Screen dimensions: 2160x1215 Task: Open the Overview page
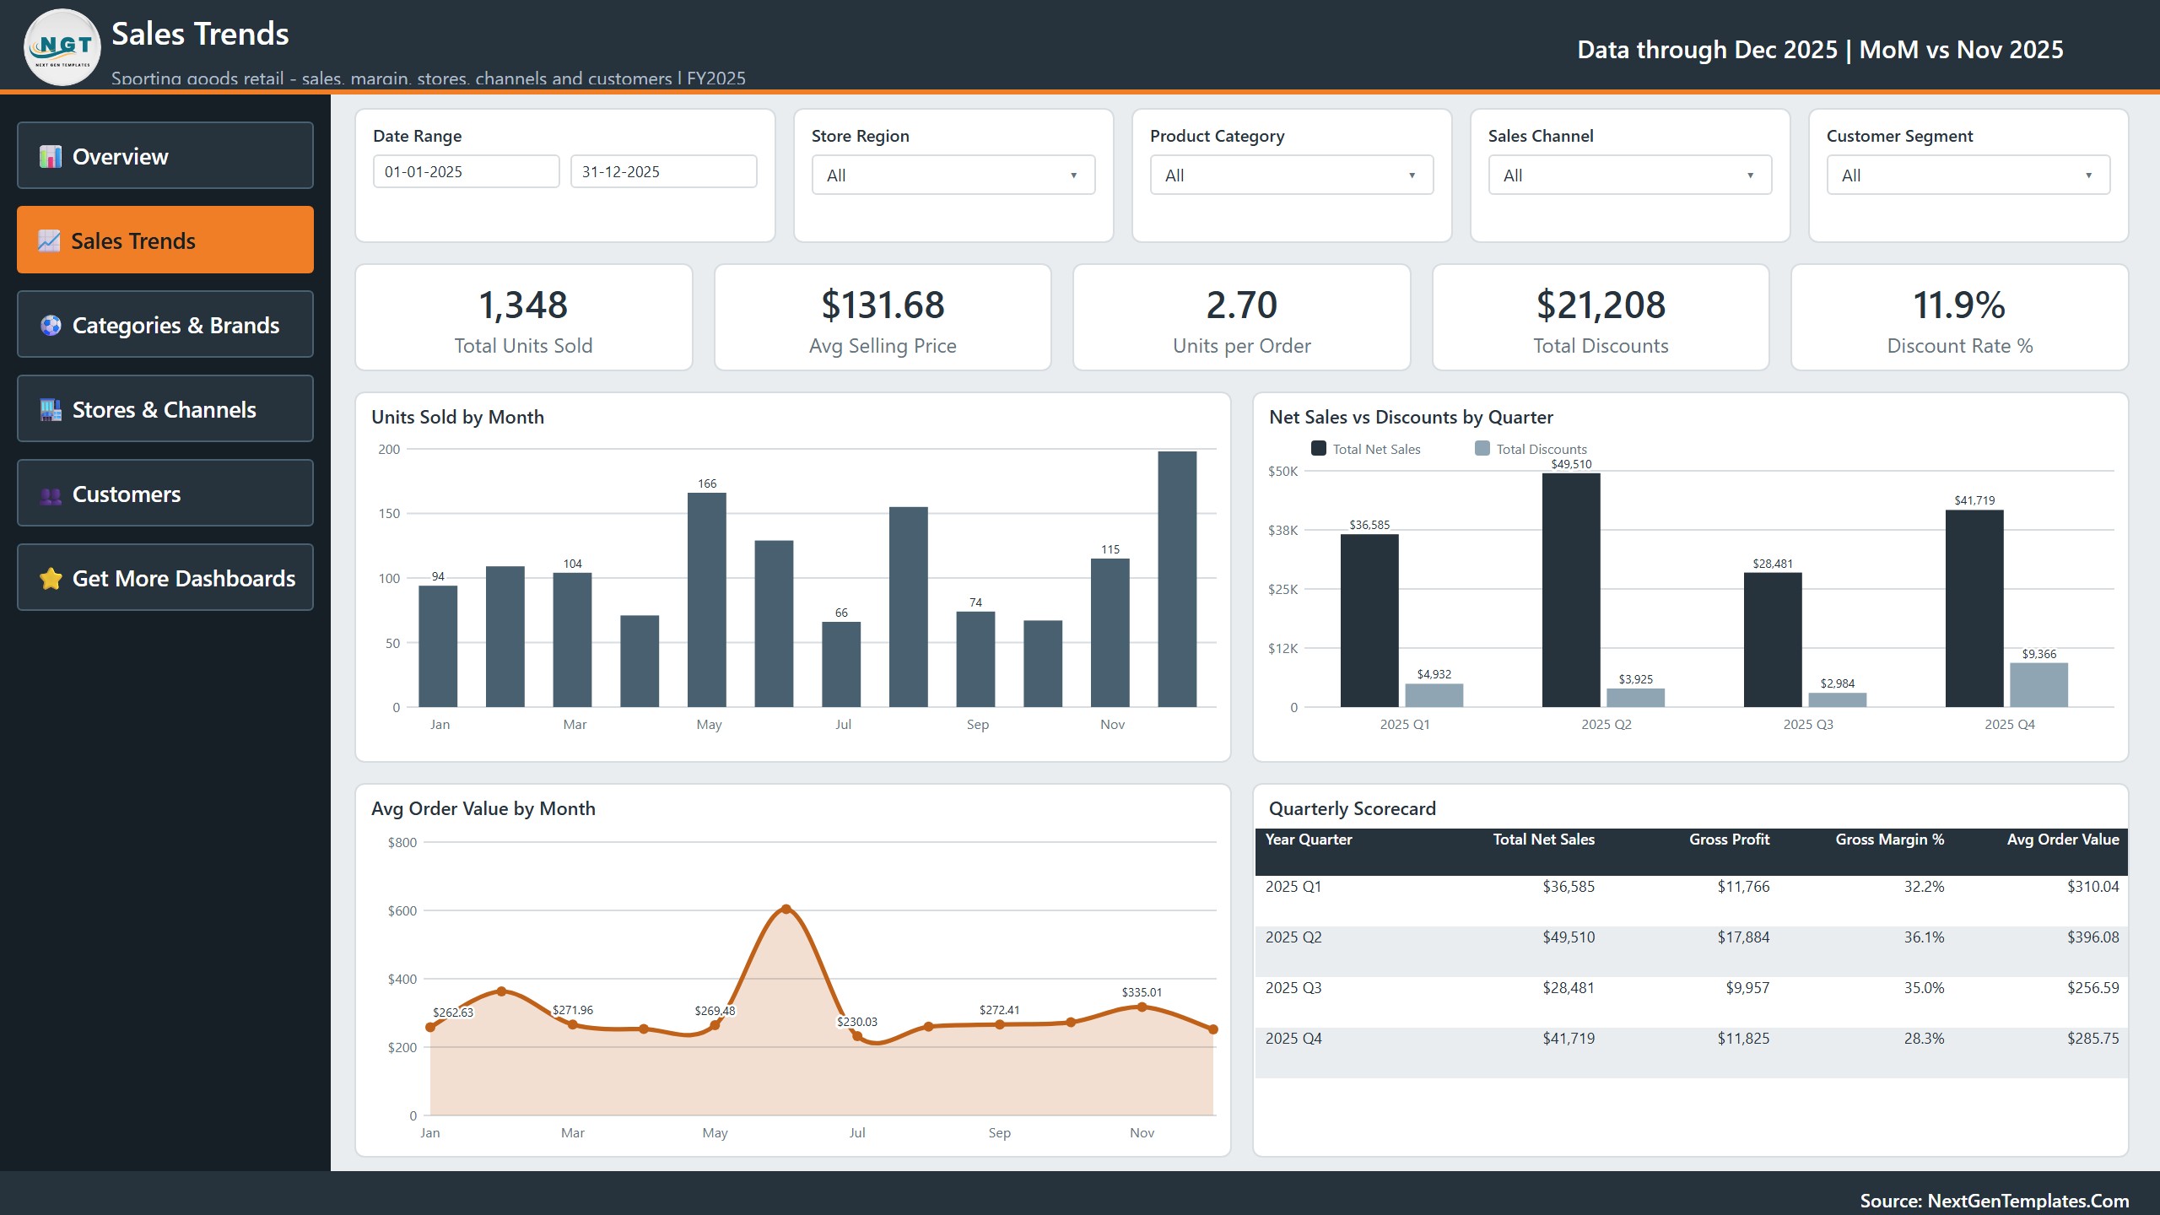pyautogui.click(x=165, y=155)
